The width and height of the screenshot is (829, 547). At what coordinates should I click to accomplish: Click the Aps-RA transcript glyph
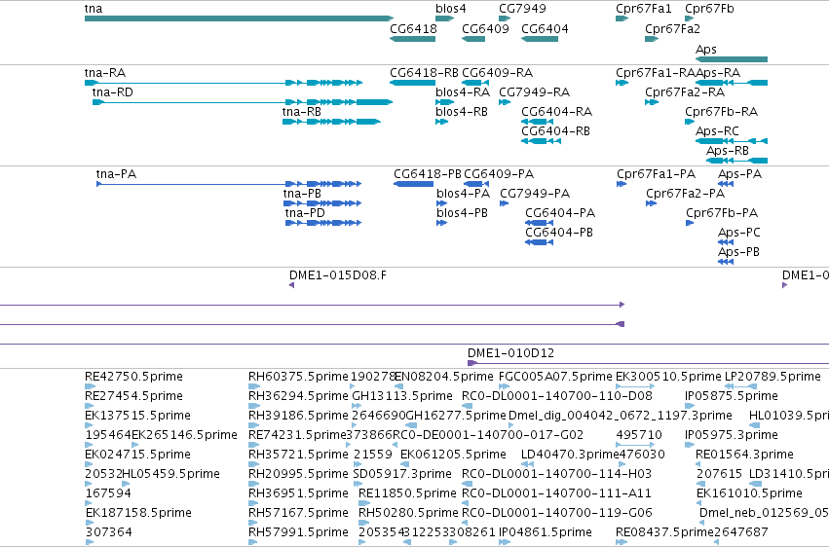732,83
